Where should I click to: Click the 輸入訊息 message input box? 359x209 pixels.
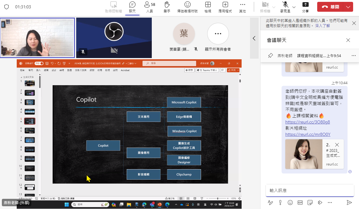tap(310, 190)
